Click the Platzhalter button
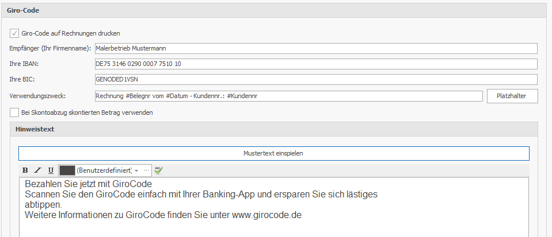The image size is (552, 237). tap(512, 96)
